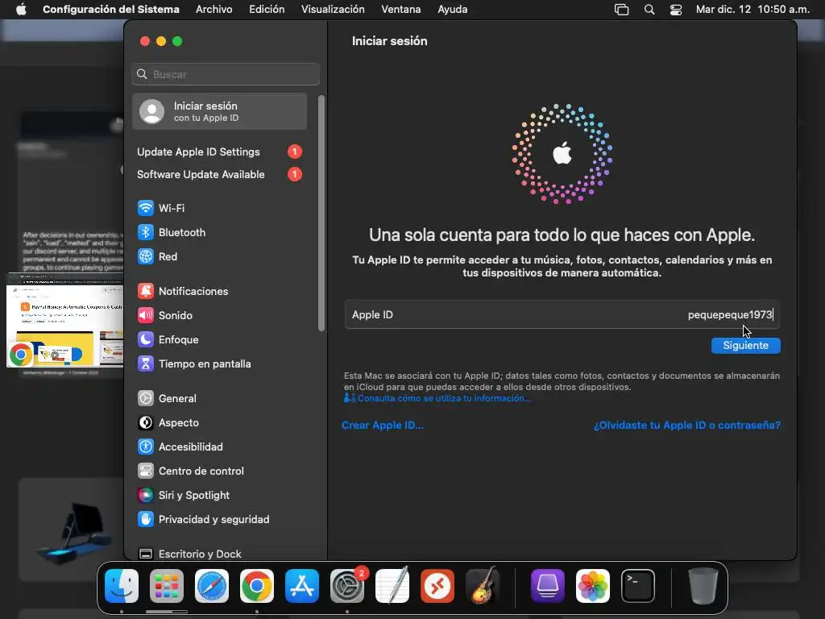Open Apple Configurator in Dock
The image size is (825, 619).
tap(548, 586)
